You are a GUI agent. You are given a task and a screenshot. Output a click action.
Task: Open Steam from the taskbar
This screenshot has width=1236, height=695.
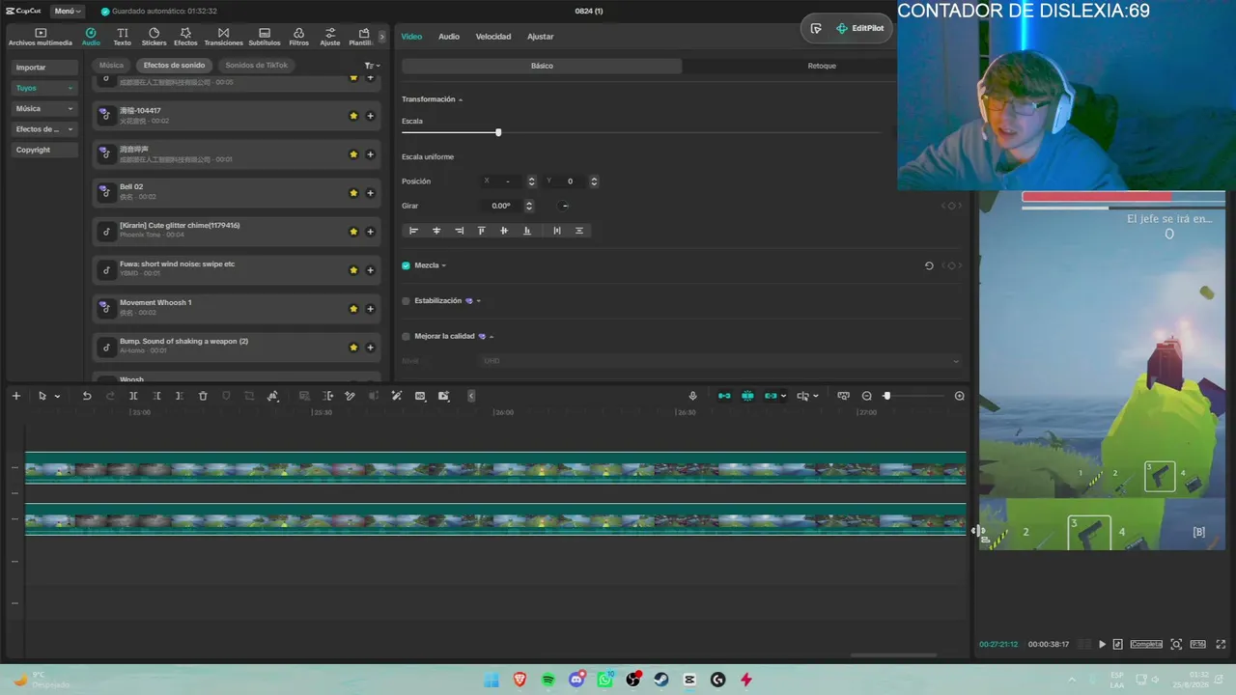coord(661,680)
